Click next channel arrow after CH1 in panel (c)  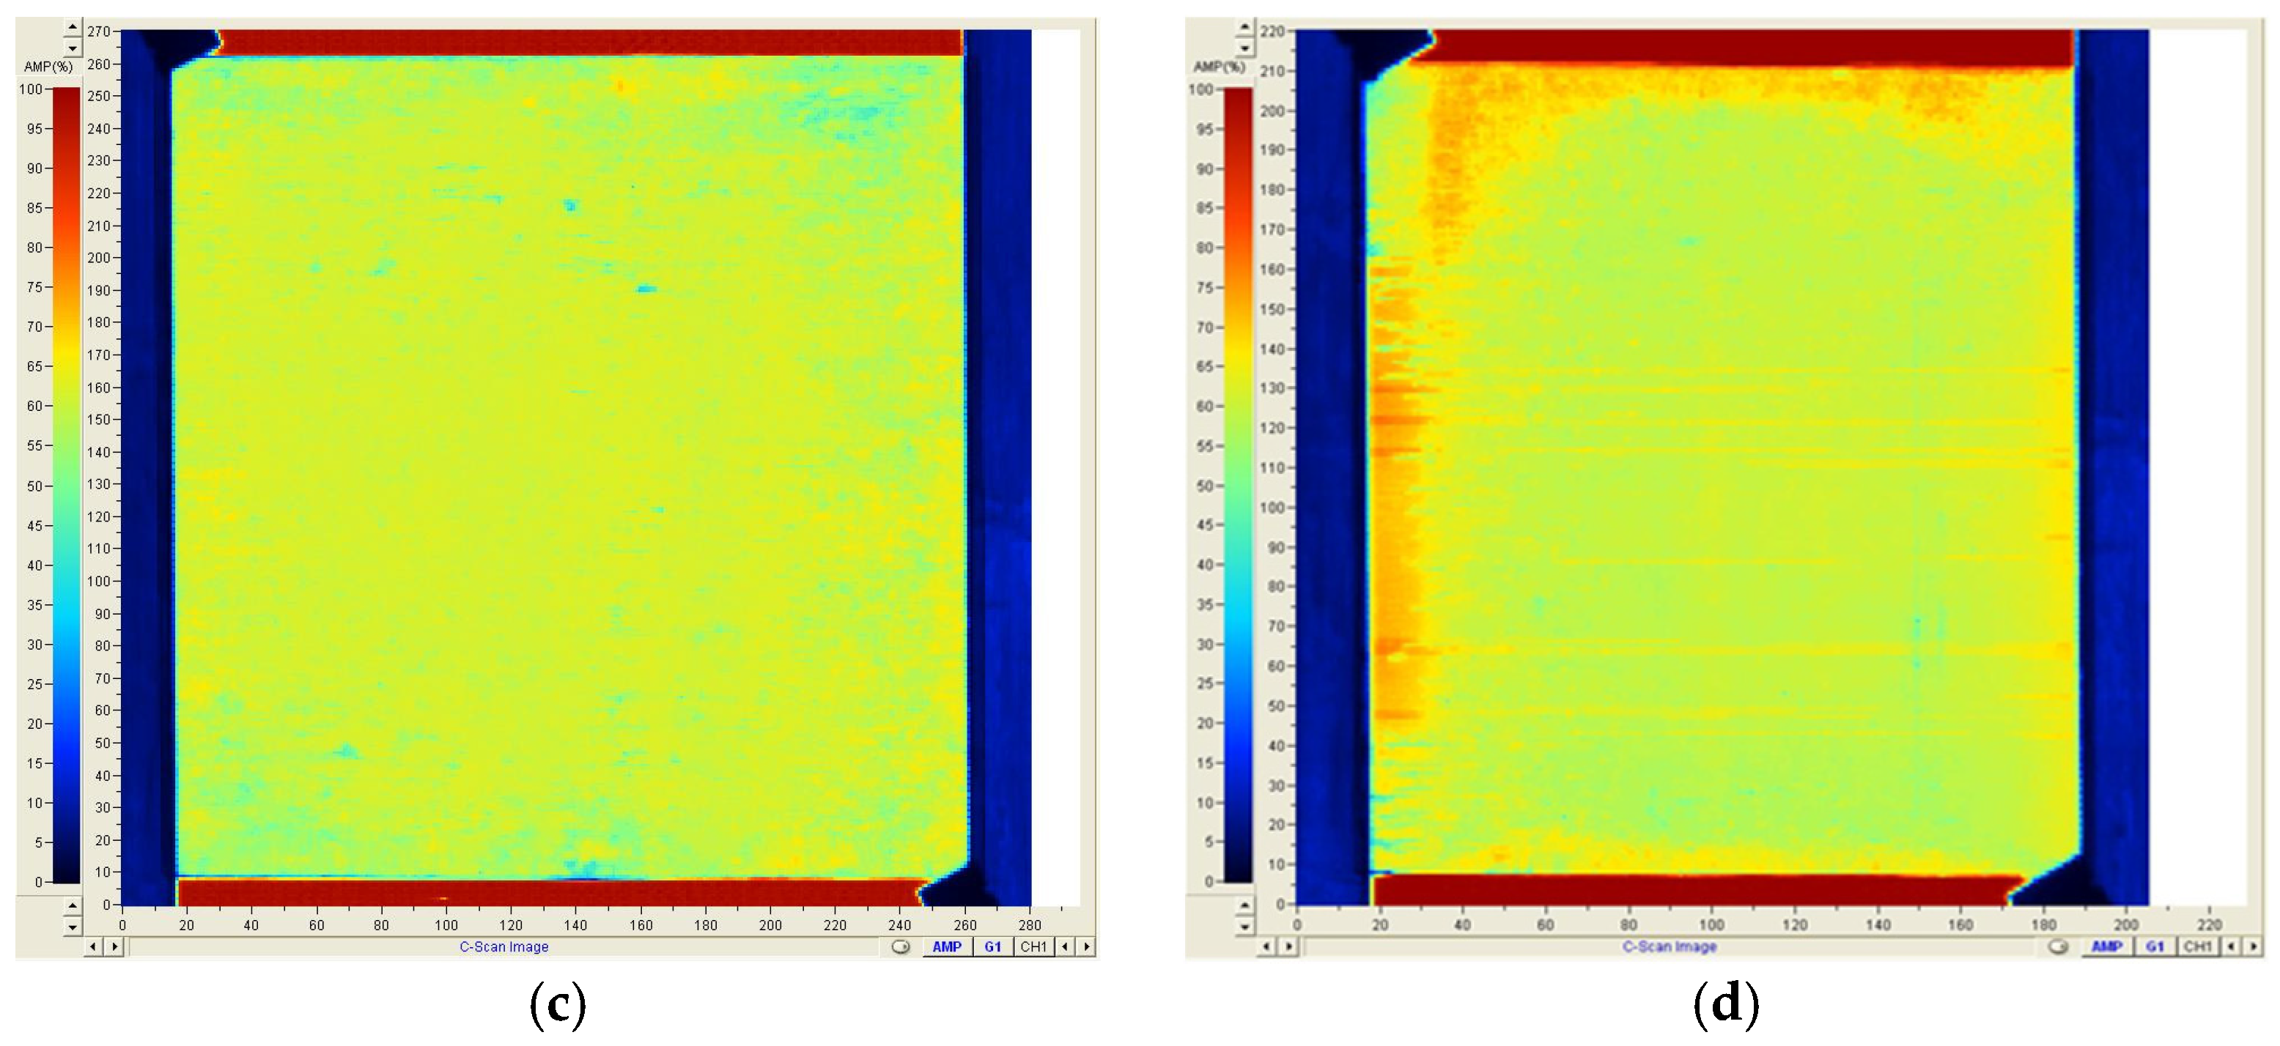pyautogui.click(x=1086, y=947)
